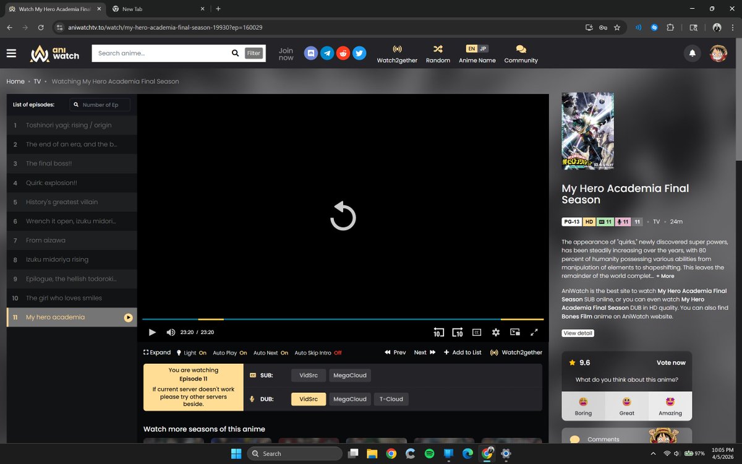
Task: Open the Chrome extensions puzzle icon
Action: coord(670,27)
